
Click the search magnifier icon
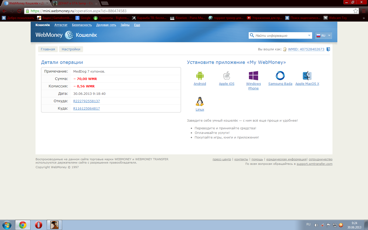(252, 35)
